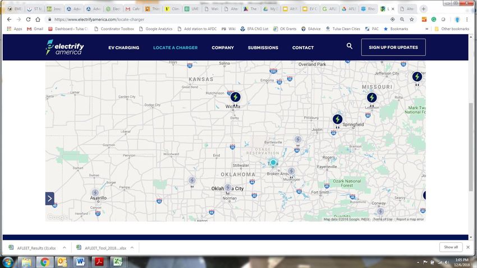Open the Apps shortcut in bookmarks bar
Screen dimensions: 477x268
pos(15,29)
